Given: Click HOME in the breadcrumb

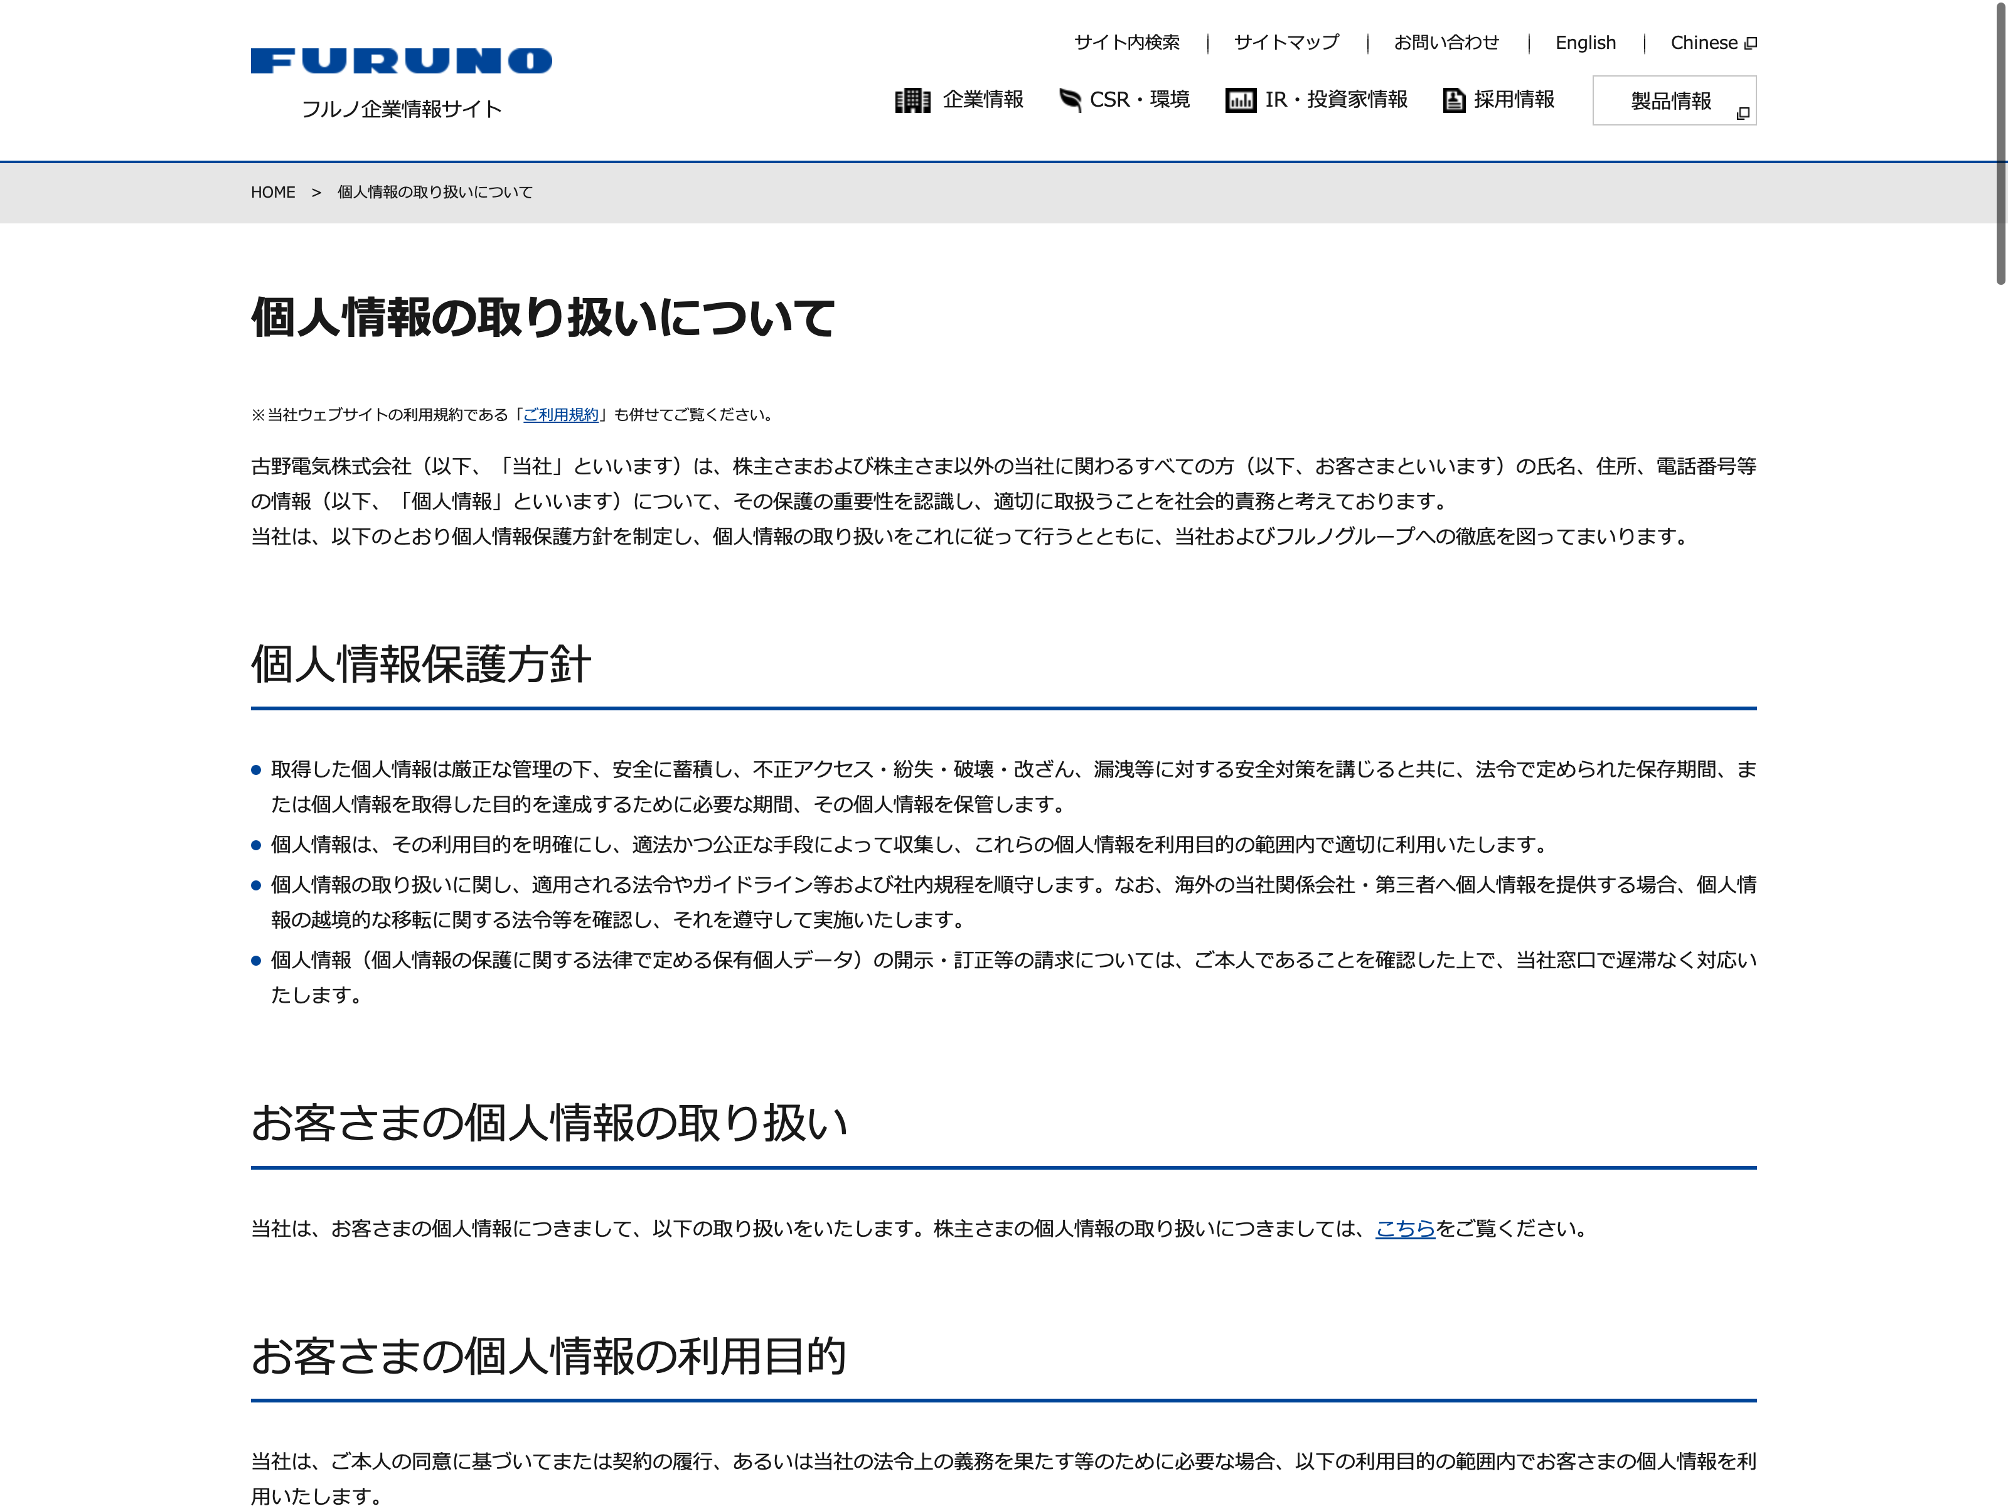Looking at the screenshot, I should point(272,193).
